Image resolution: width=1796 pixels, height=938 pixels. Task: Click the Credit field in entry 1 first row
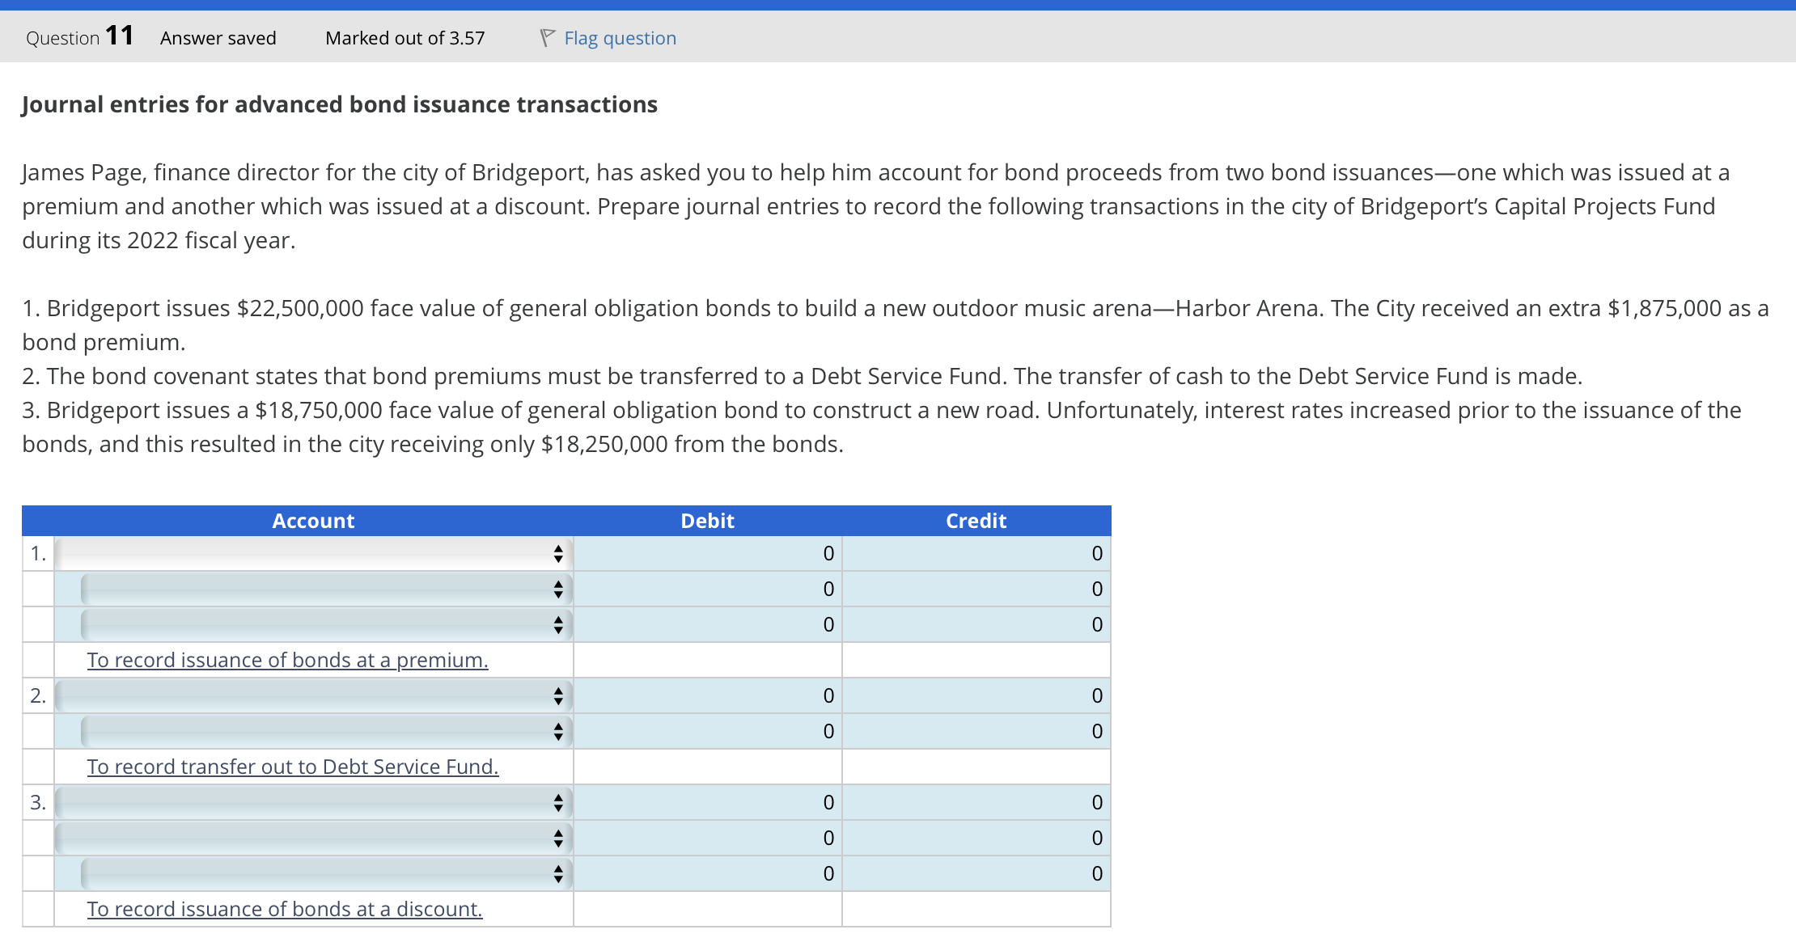click(976, 554)
